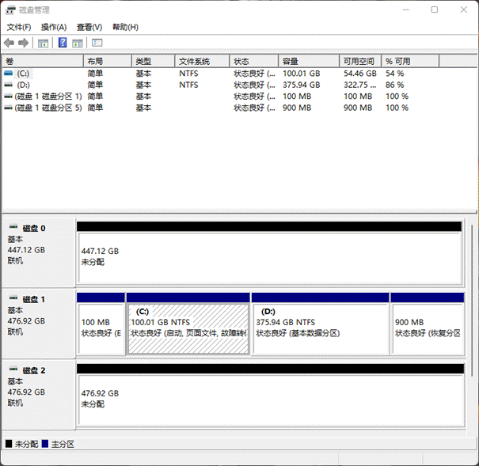Toggle the show/hide action pane icon
The image size is (479, 466).
78,43
